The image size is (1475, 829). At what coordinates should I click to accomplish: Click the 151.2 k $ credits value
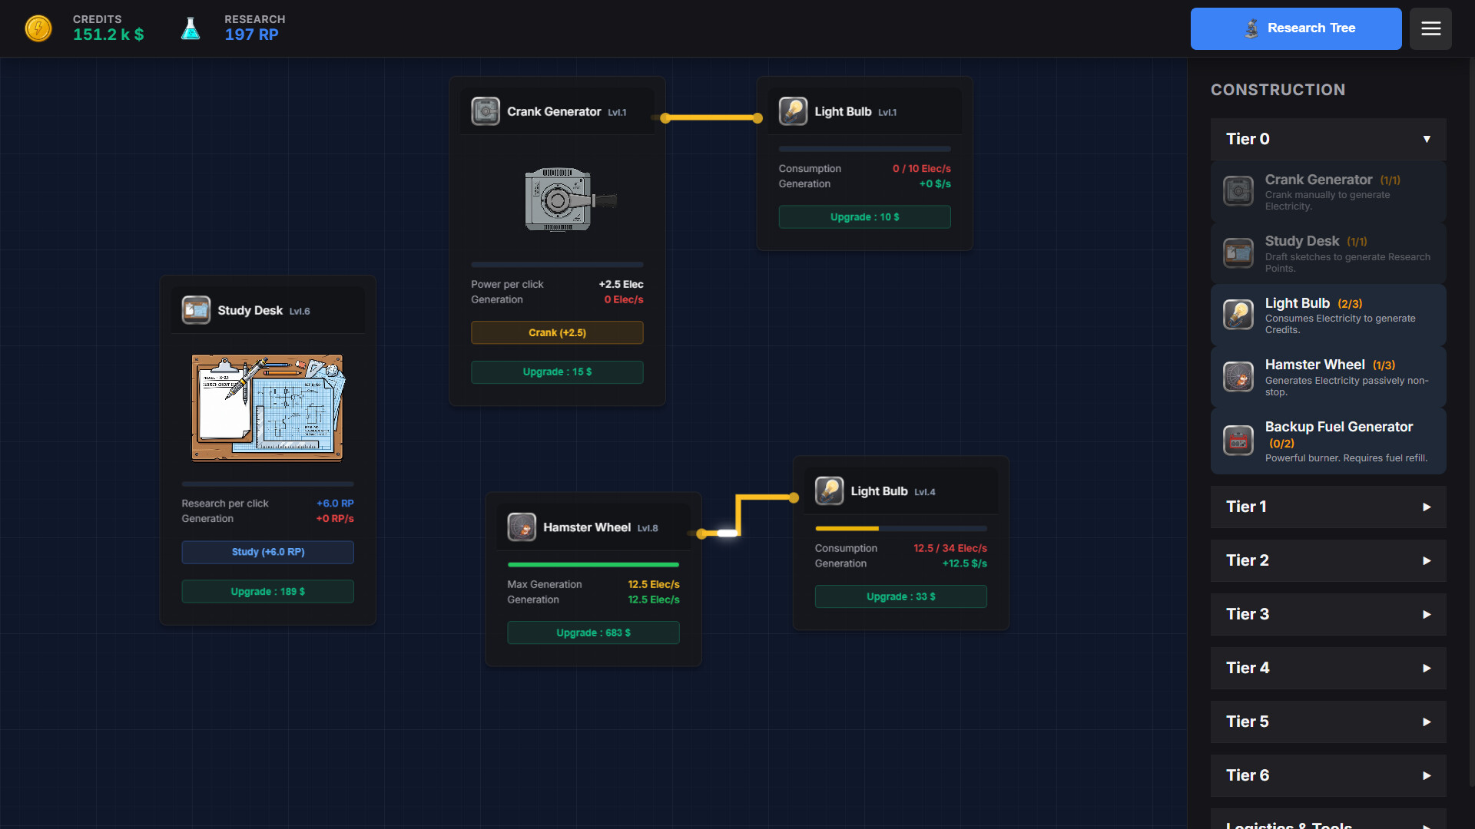108,35
